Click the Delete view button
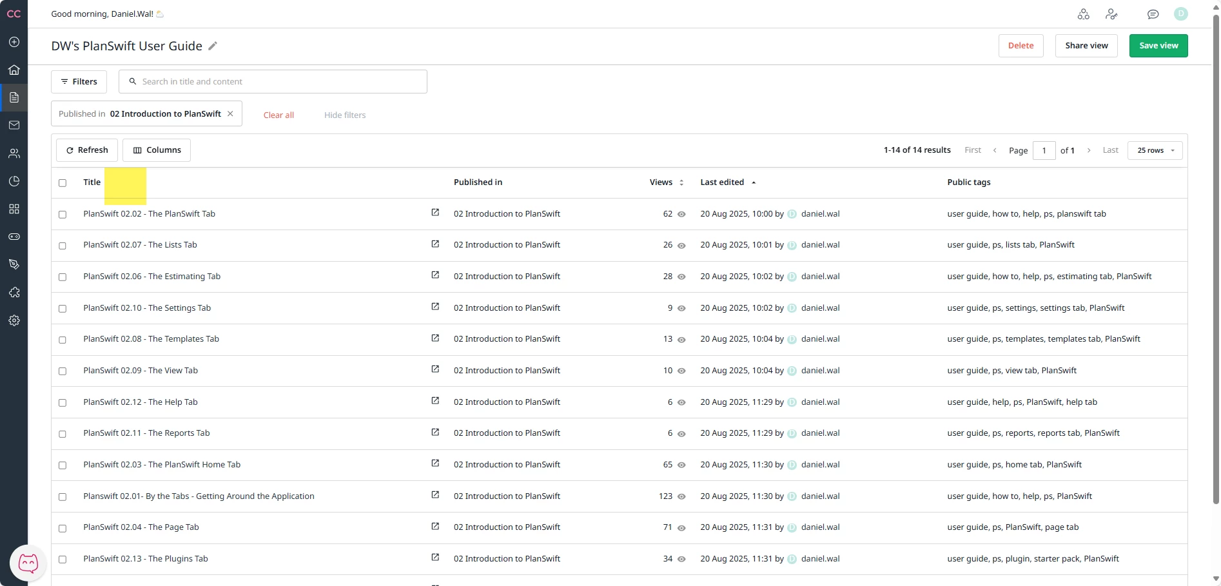The height and width of the screenshot is (586, 1221). pos(1021,46)
